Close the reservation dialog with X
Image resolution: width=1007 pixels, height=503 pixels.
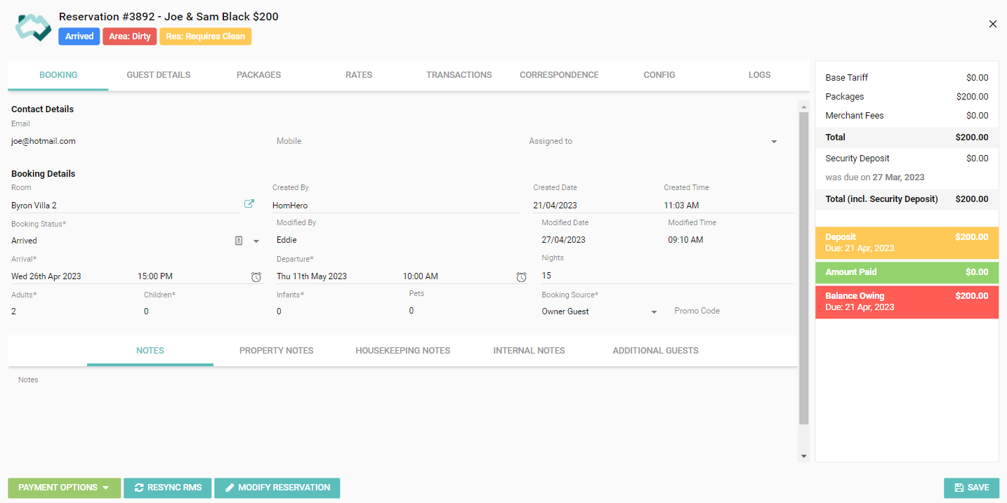point(993,24)
